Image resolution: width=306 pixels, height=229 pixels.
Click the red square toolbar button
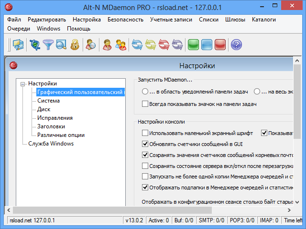pos(220,45)
